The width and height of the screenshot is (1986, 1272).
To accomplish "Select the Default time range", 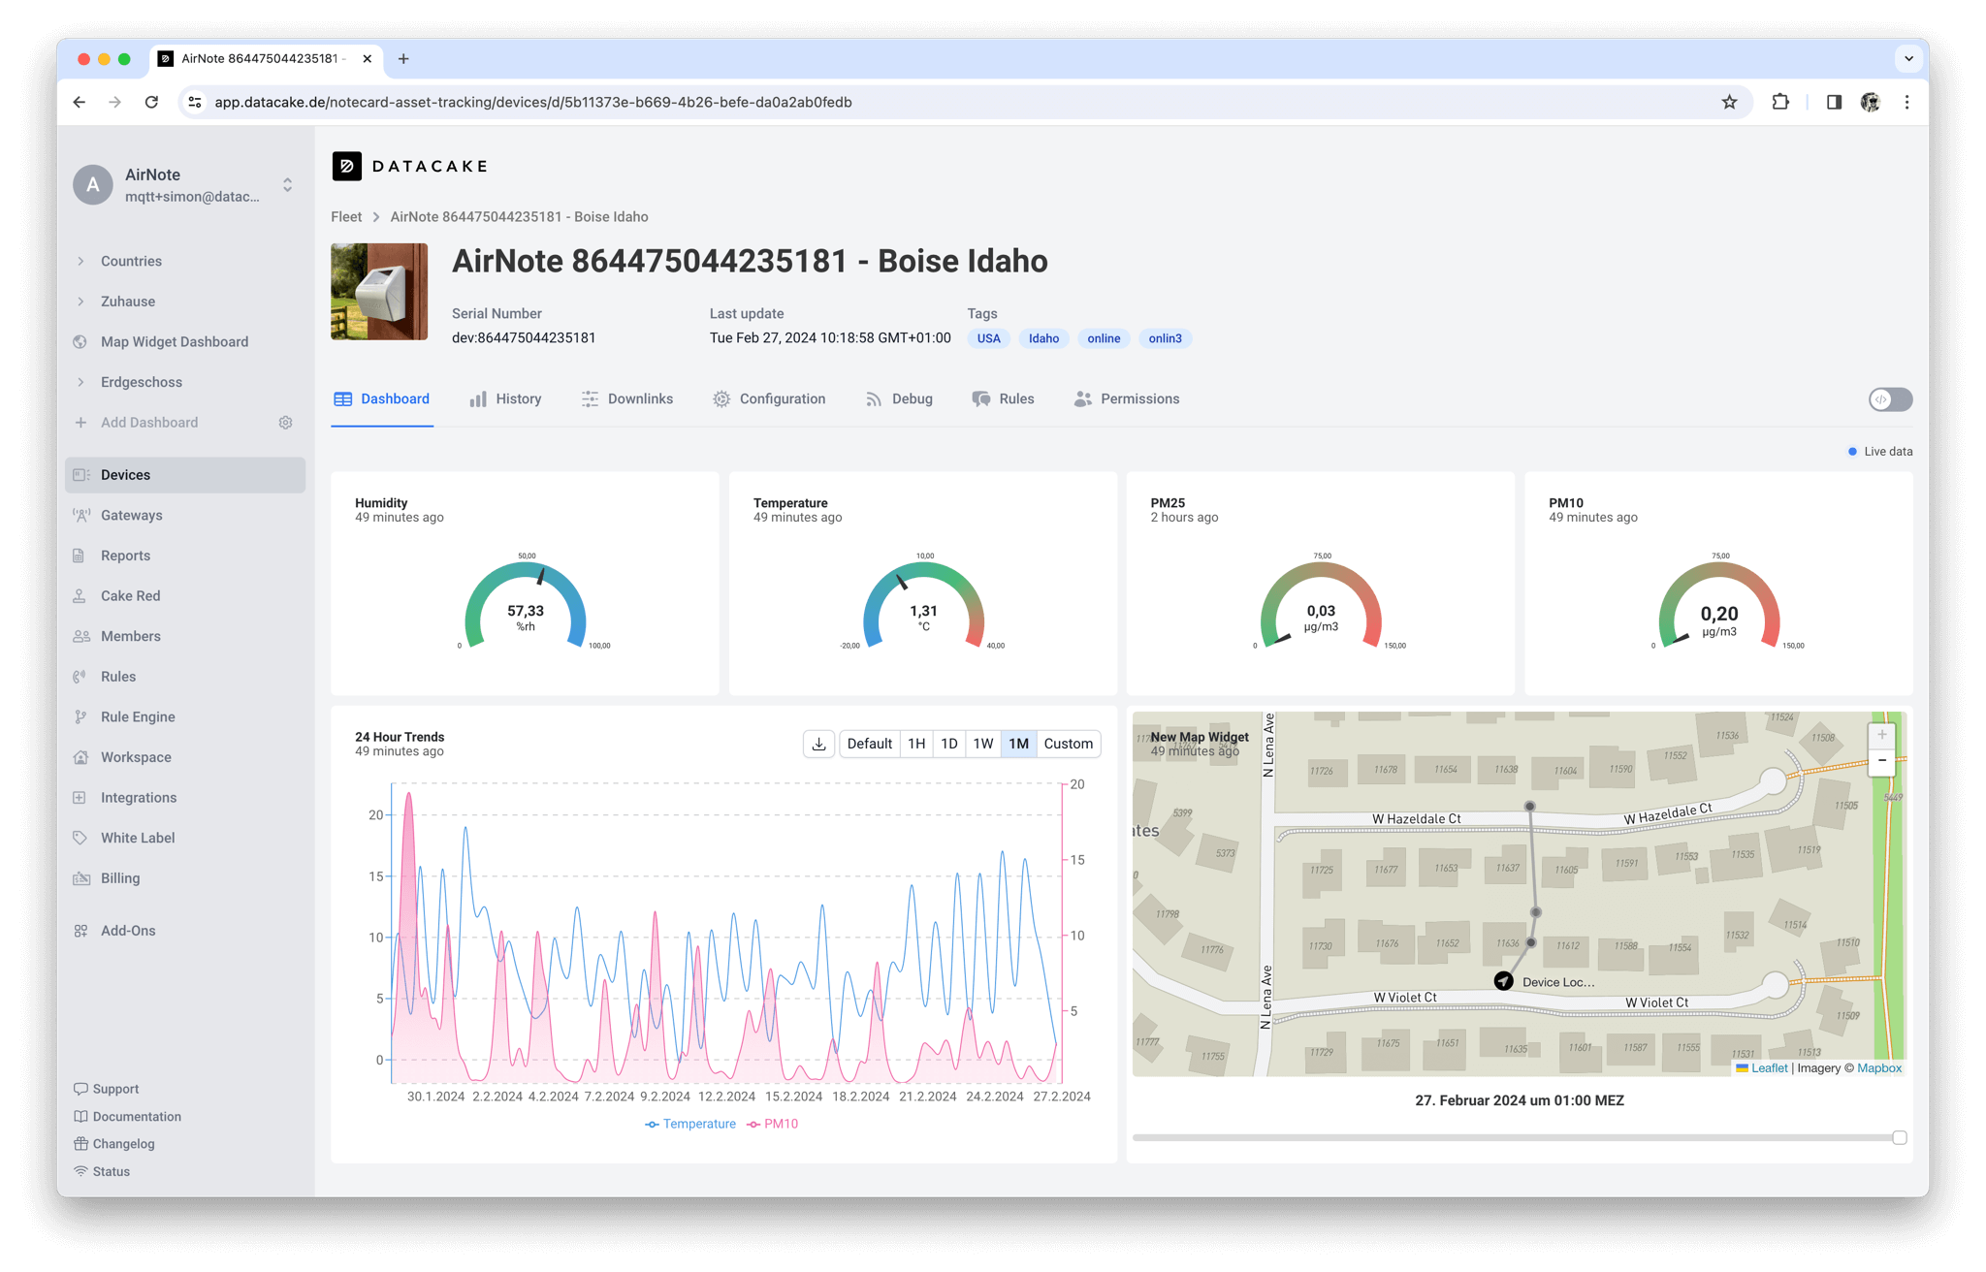I will pyautogui.click(x=869, y=744).
